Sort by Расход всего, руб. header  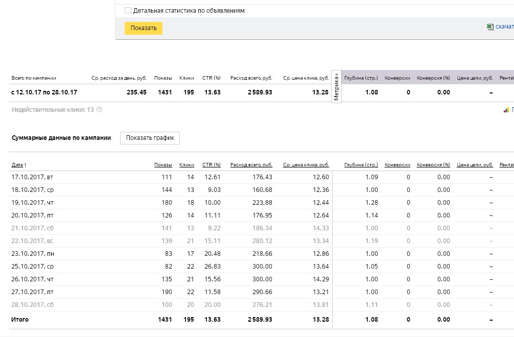251,165
